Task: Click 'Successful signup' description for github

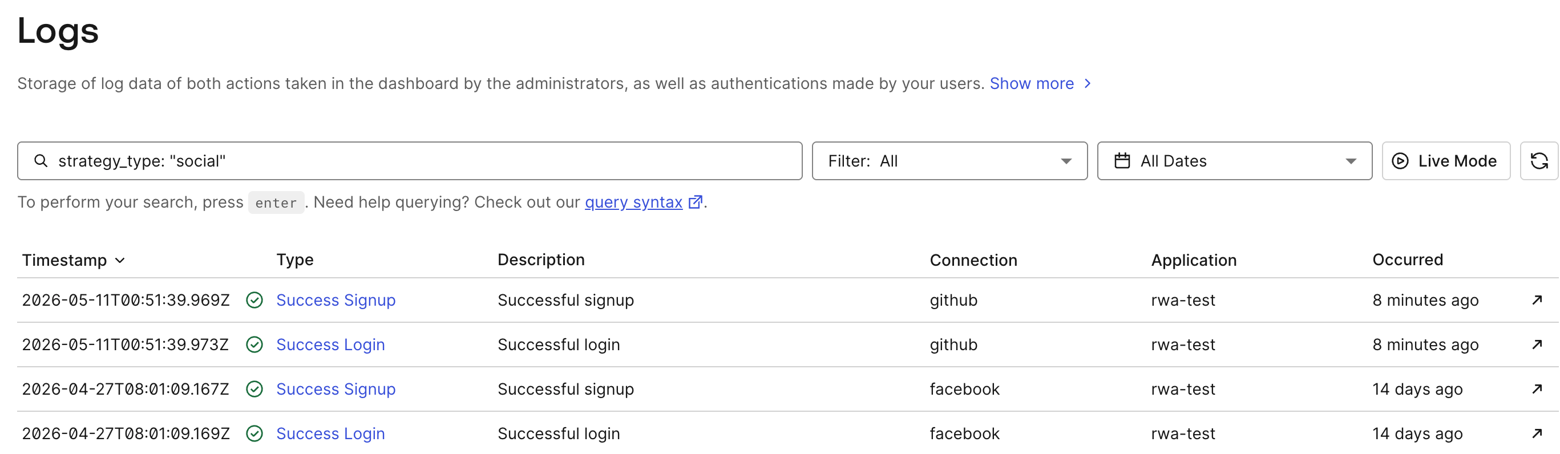Action: point(565,300)
